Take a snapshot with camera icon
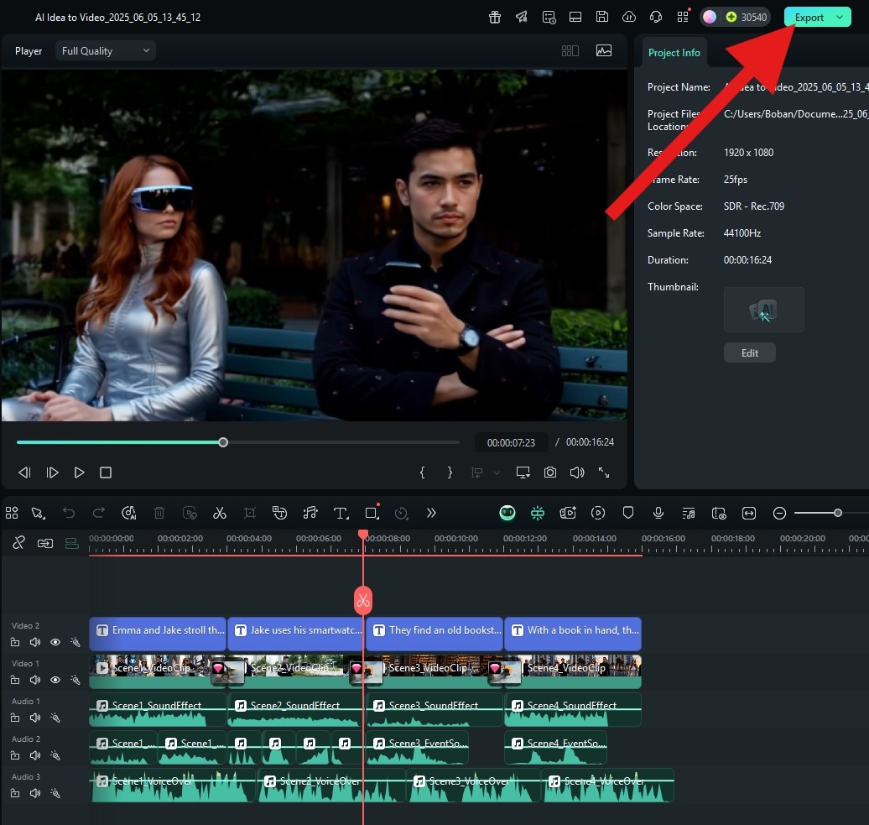 (549, 473)
